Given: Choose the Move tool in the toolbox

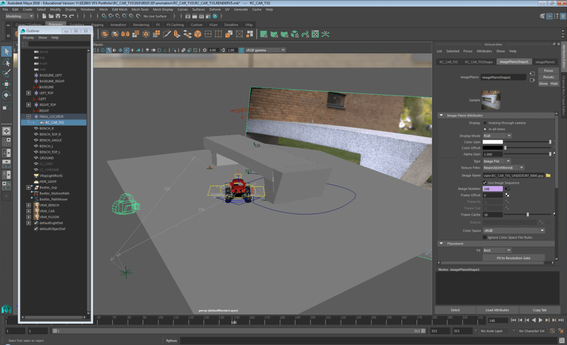Looking at the screenshot, I should click(x=7, y=84).
